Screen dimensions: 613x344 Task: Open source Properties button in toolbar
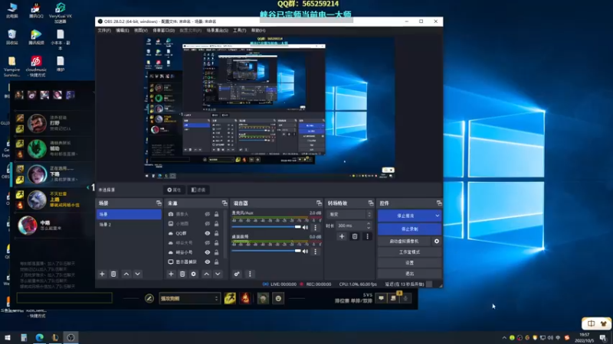pos(174,190)
